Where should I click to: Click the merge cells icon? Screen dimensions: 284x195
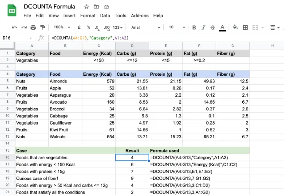point(255,27)
